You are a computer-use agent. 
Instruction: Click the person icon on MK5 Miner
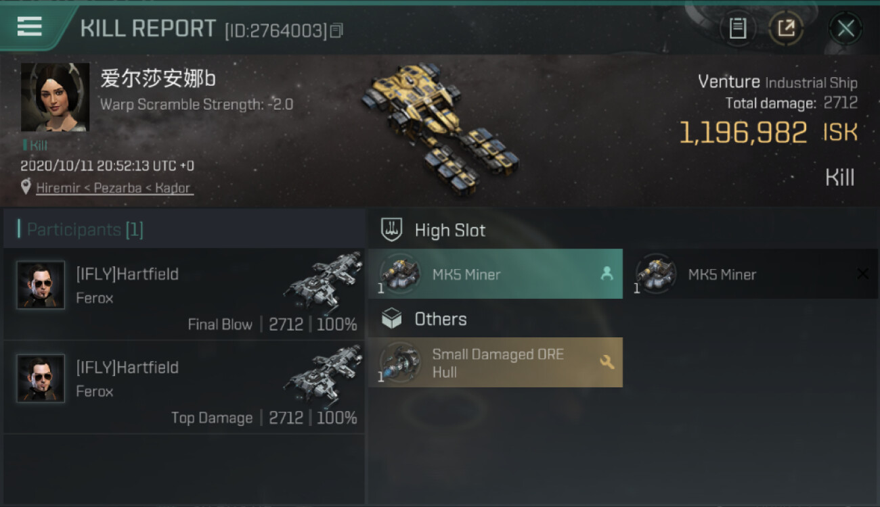pos(607,274)
